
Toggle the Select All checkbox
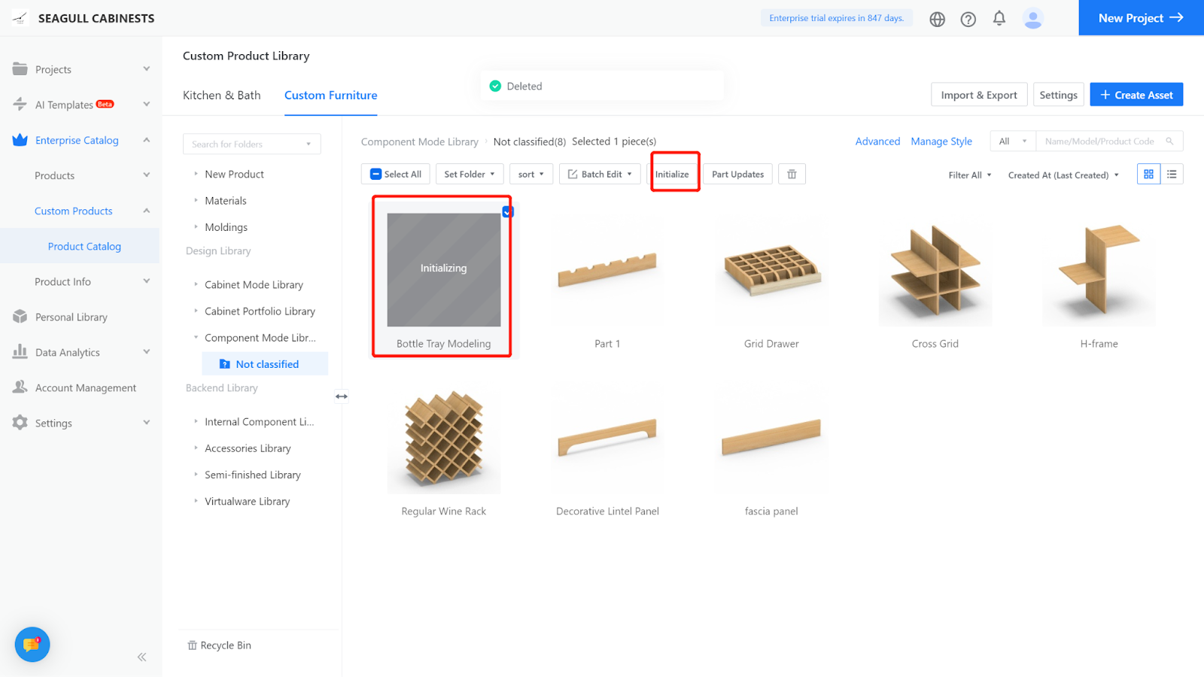coord(376,175)
